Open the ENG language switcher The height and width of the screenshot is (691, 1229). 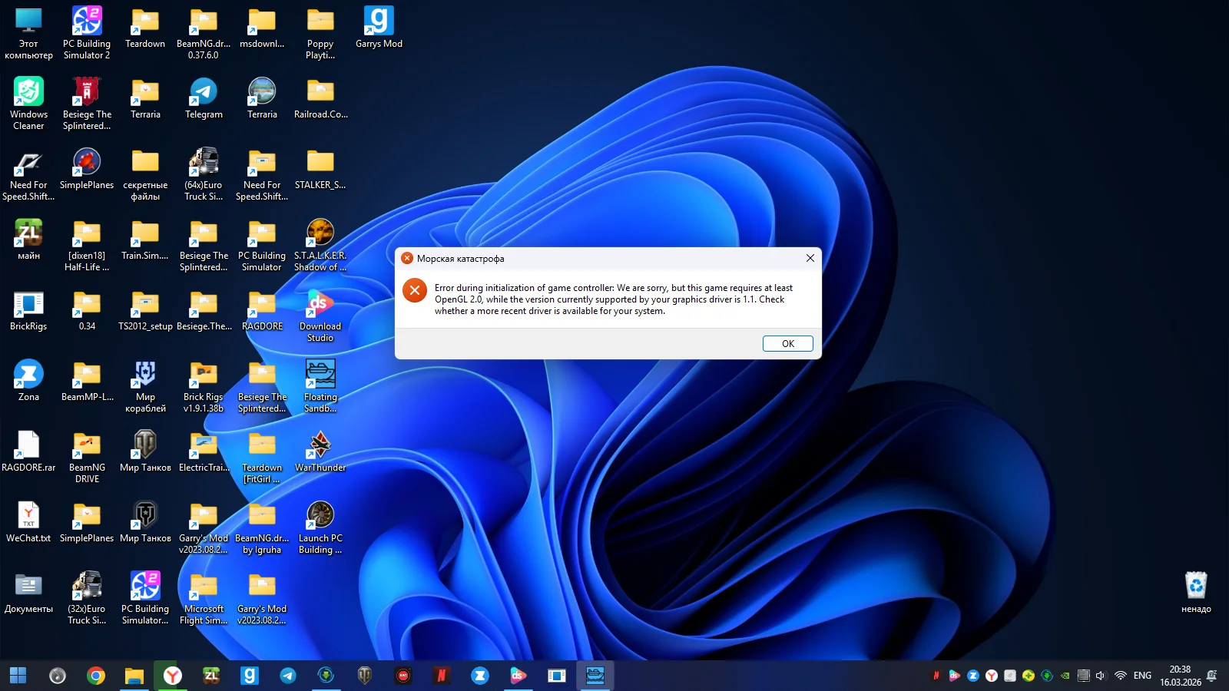(x=1142, y=676)
